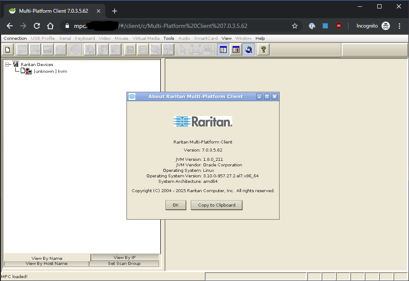Screen dimensions: 409x281
Task: Open the Connection menu
Action: pyautogui.click(x=15, y=39)
